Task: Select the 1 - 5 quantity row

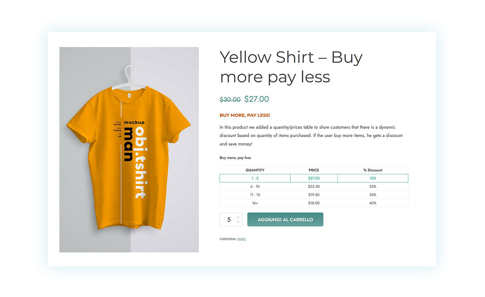Action: coord(255,178)
